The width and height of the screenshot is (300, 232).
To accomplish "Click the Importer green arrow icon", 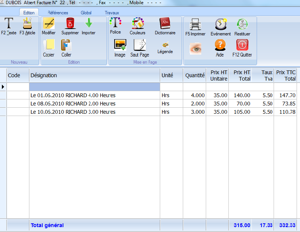I will pyautogui.click(x=89, y=24).
